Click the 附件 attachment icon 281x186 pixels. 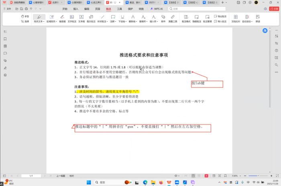(163, 18)
